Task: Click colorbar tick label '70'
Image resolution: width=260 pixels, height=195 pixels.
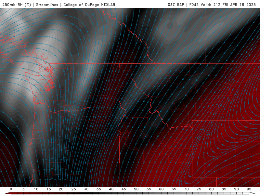Action: [186, 189]
